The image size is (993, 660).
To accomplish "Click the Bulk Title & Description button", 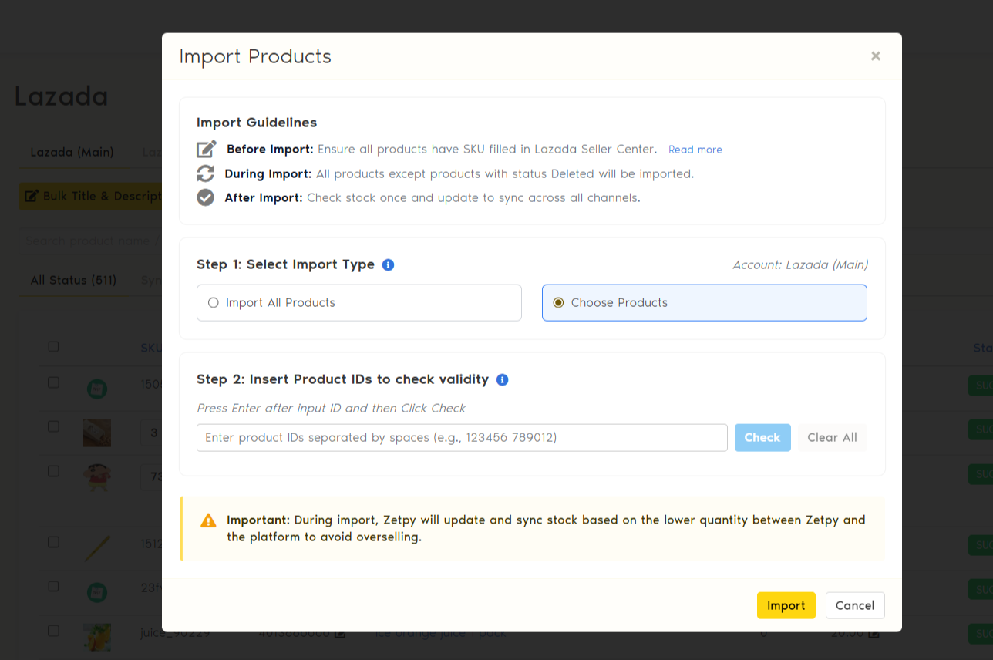I will point(91,196).
